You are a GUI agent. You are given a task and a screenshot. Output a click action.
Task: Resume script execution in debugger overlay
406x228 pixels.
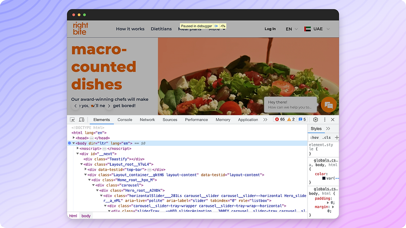click(216, 26)
